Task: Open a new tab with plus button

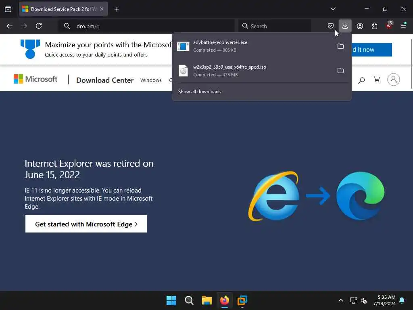Action: click(x=117, y=9)
